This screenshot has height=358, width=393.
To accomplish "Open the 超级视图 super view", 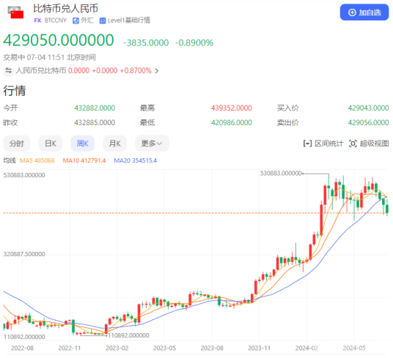I will [x=369, y=143].
